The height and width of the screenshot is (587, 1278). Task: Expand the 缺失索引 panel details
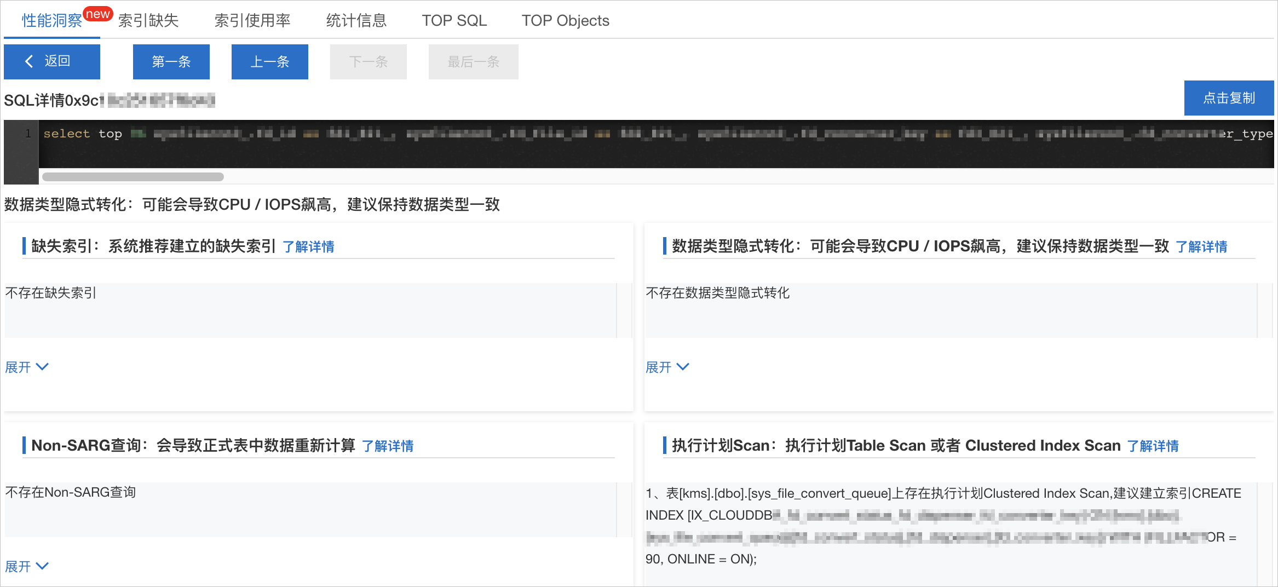[x=18, y=367]
